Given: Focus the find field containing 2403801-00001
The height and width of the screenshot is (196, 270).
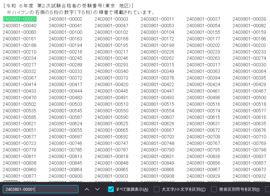Looking at the screenshot, I should tap(41, 189).
